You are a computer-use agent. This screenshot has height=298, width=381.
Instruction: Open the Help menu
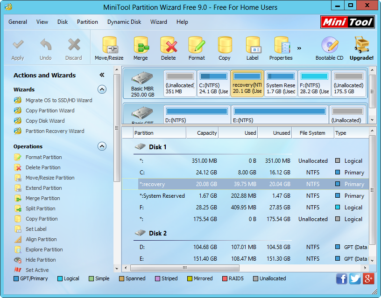tap(182, 22)
